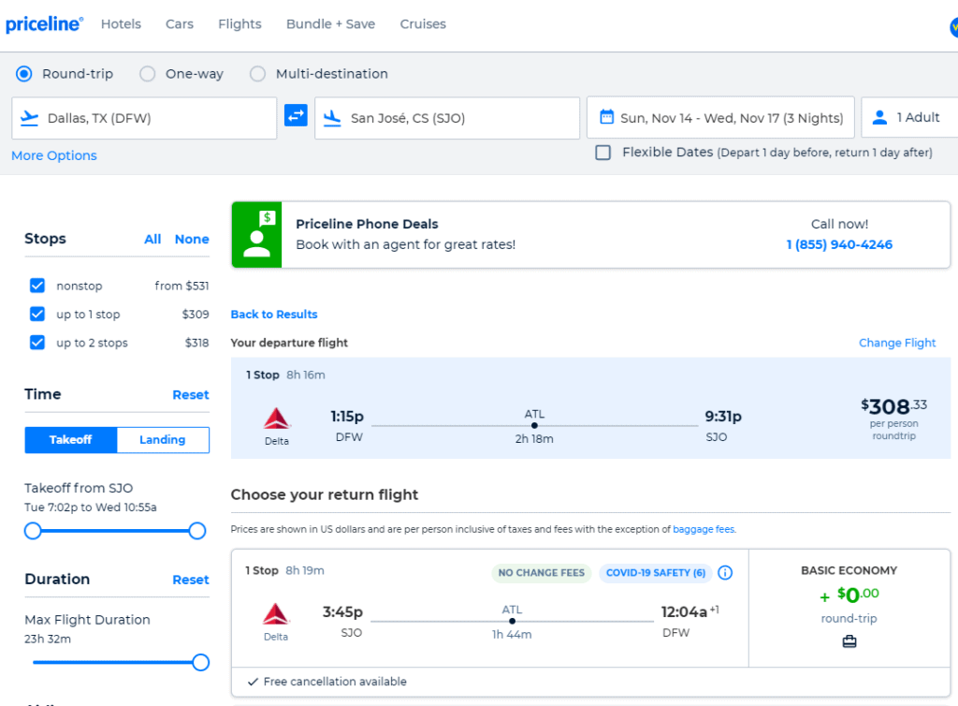Click the Delta logo in departure flight
Image resolution: width=958 pixels, height=706 pixels.
tap(277, 418)
